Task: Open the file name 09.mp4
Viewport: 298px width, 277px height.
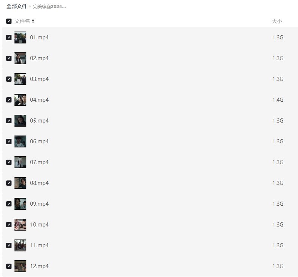Action: click(x=39, y=203)
